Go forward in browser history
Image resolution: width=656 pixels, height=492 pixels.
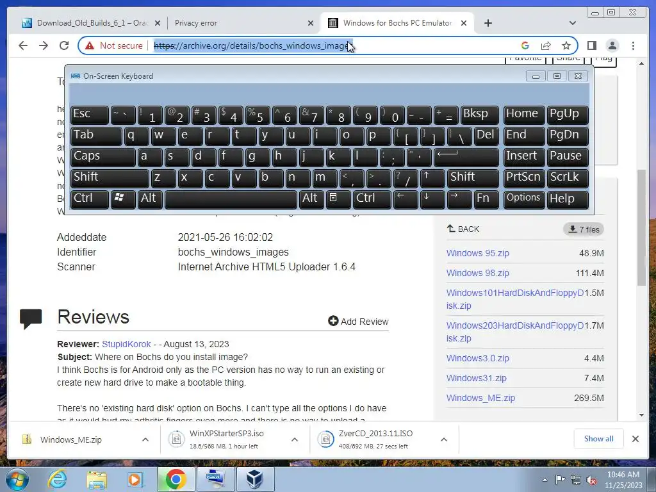point(44,45)
